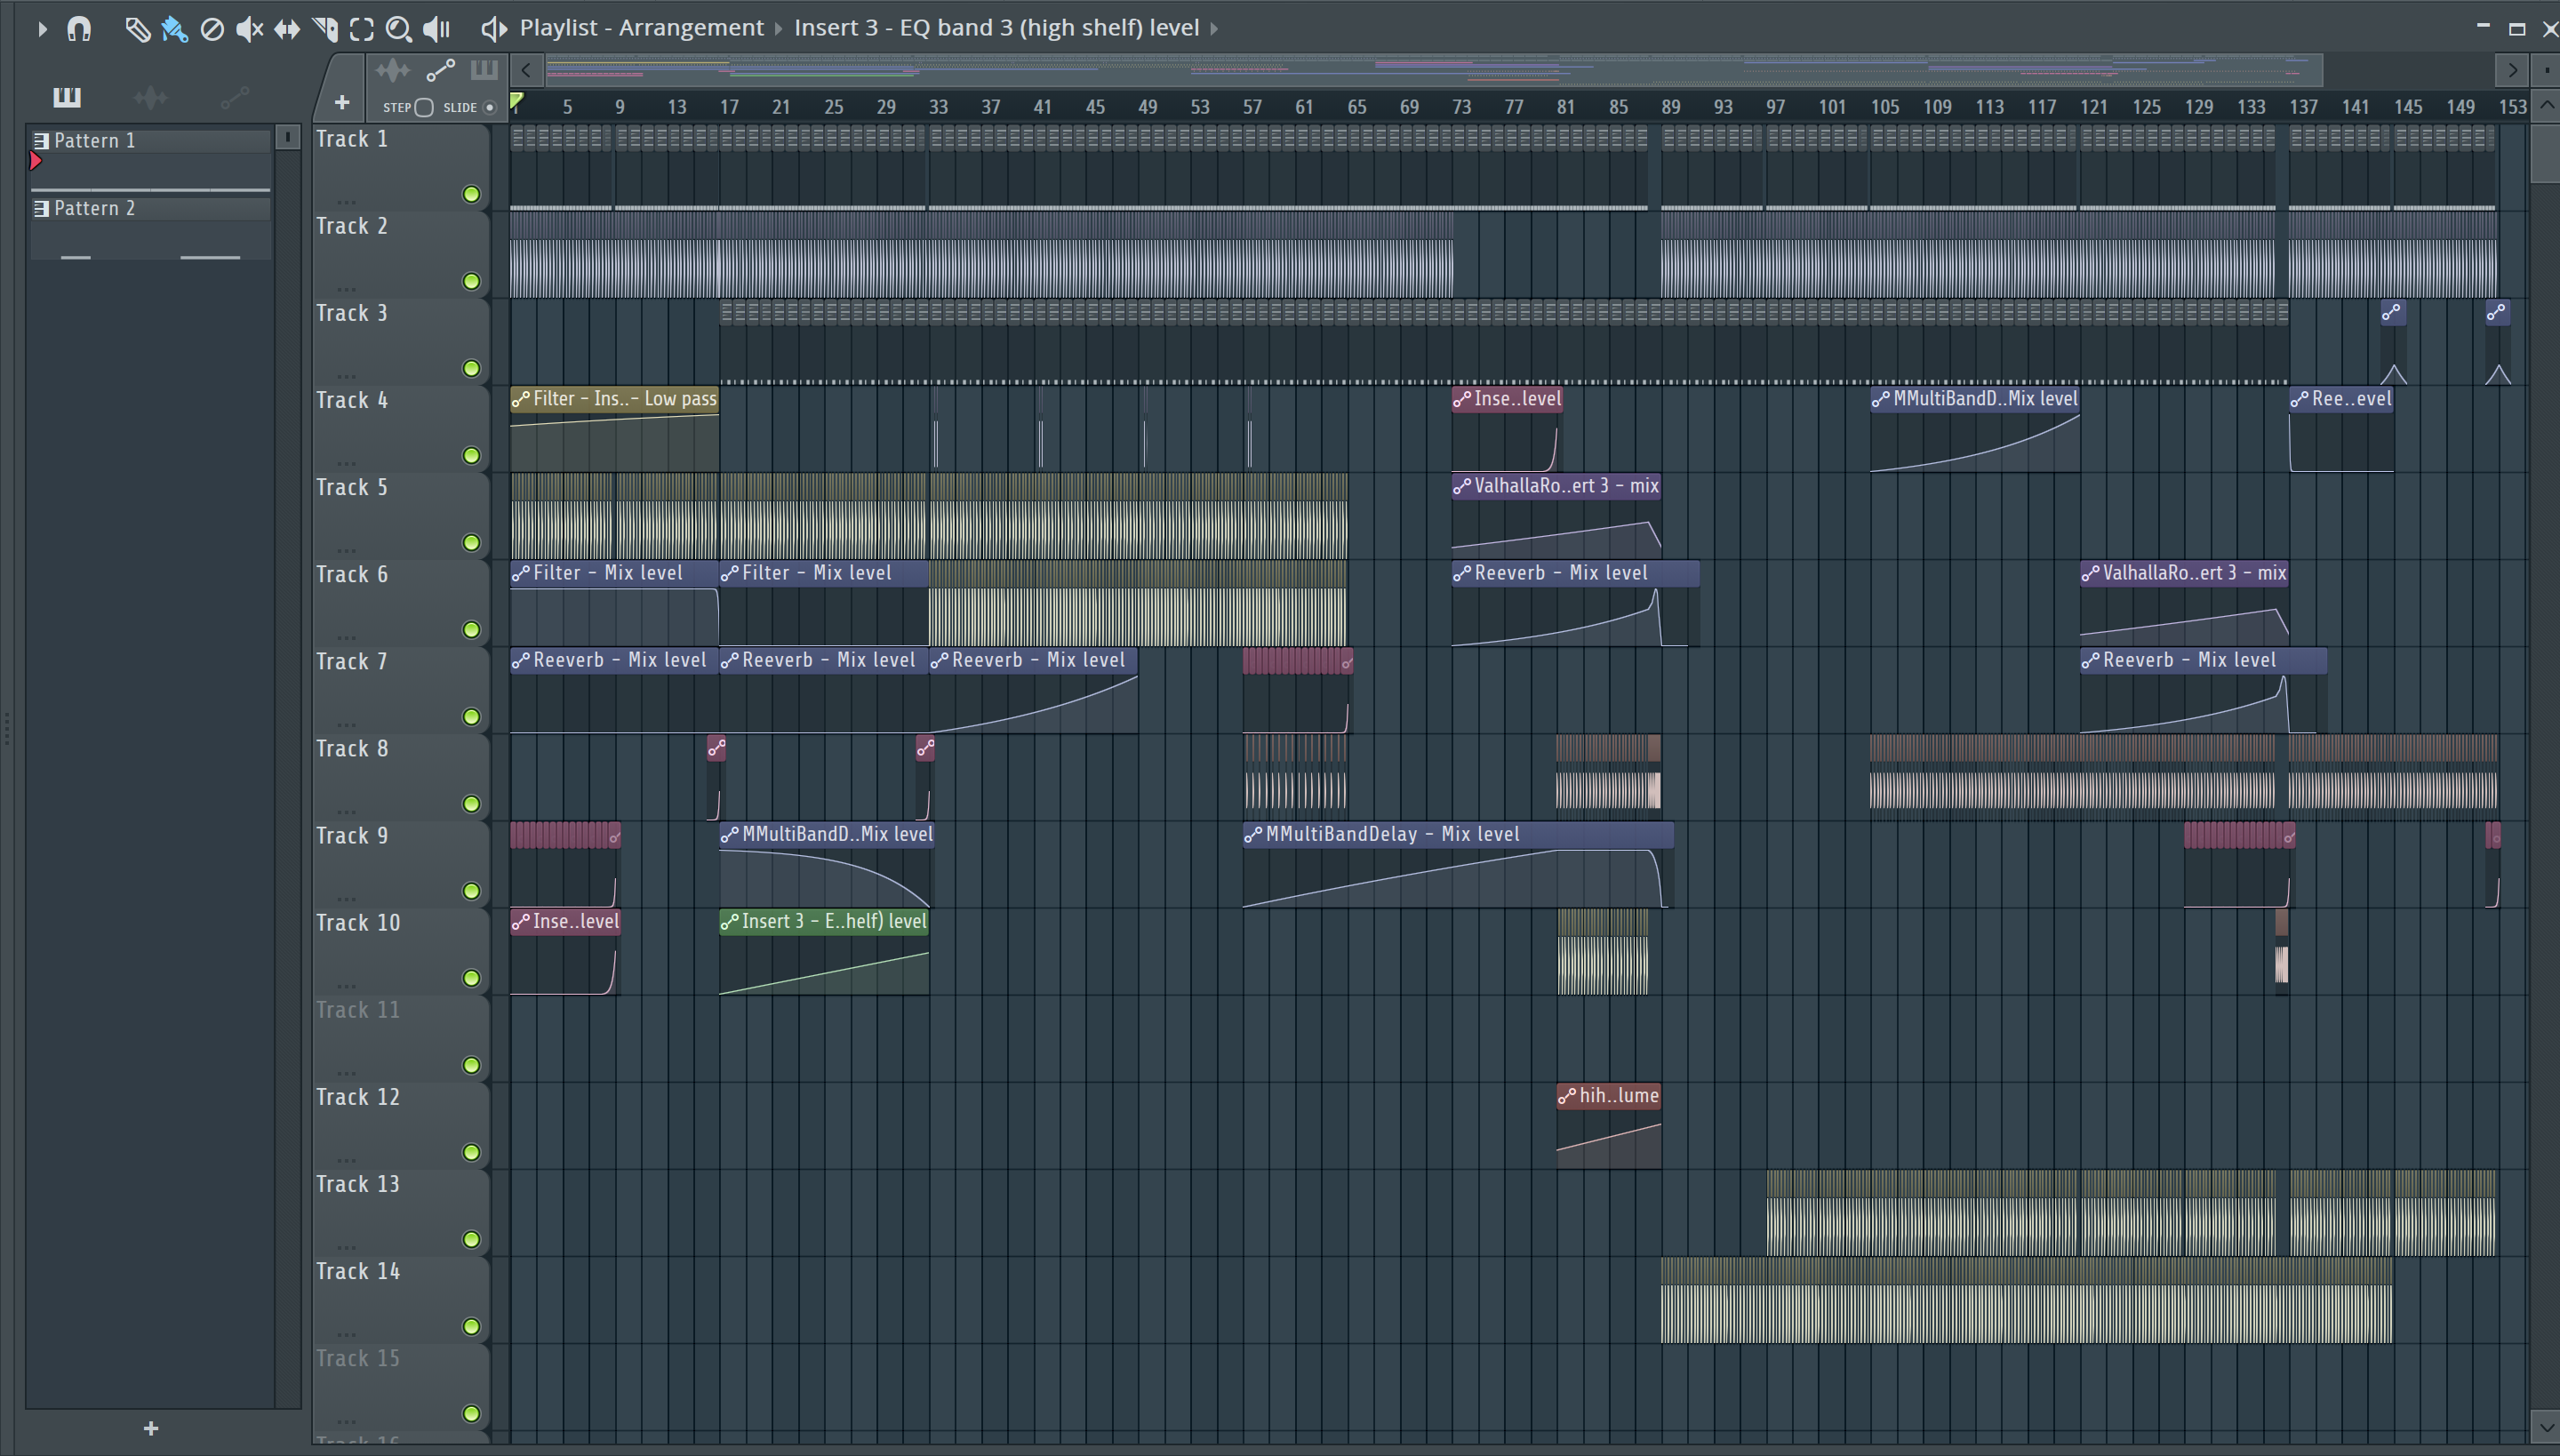The image size is (2560, 1456).
Task: Select the Draw pencil tool
Action: [x=137, y=29]
